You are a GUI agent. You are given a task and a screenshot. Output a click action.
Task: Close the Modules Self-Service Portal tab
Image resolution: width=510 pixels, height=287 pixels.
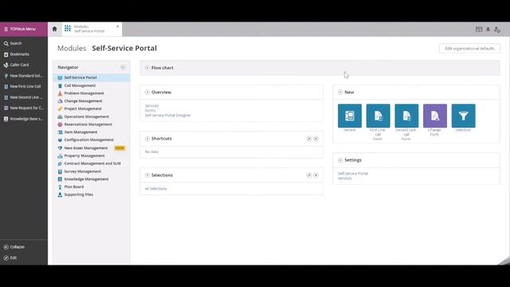click(118, 26)
